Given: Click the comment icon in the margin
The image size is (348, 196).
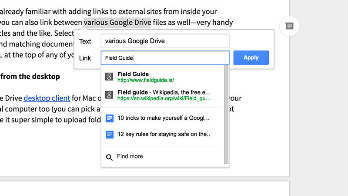Looking at the screenshot, I should click(x=289, y=26).
